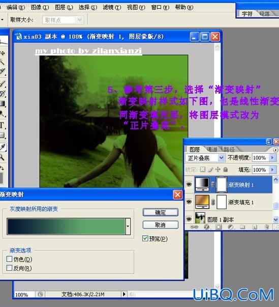Select the Eyedropper tool
This screenshot has height=307, width=279.
tap(3, 147)
